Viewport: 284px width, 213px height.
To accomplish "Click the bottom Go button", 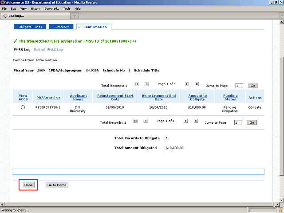I will click(252, 122).
